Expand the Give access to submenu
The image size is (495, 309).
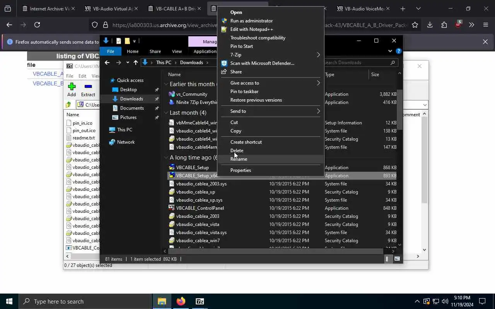[271, 83]
